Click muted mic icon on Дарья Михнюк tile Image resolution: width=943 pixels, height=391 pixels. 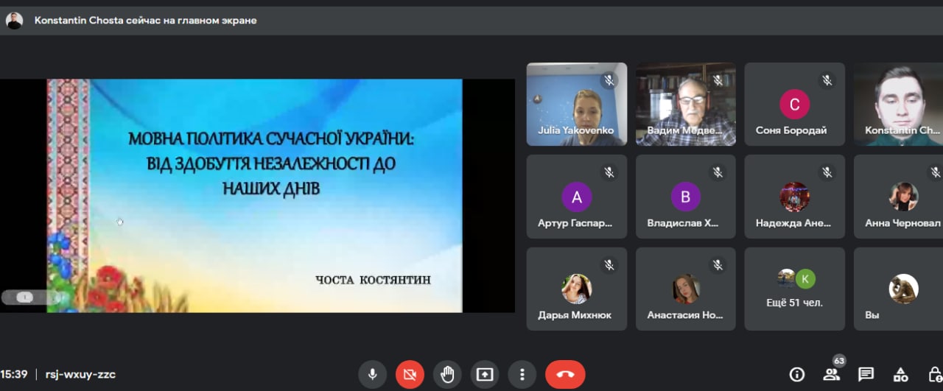pyautogui.click(x=609, y=264)
